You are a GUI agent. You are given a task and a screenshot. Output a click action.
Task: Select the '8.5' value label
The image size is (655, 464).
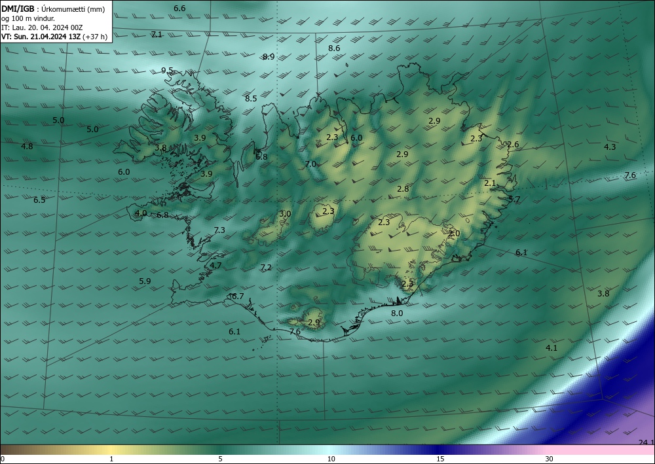click(x=251, y=99)
